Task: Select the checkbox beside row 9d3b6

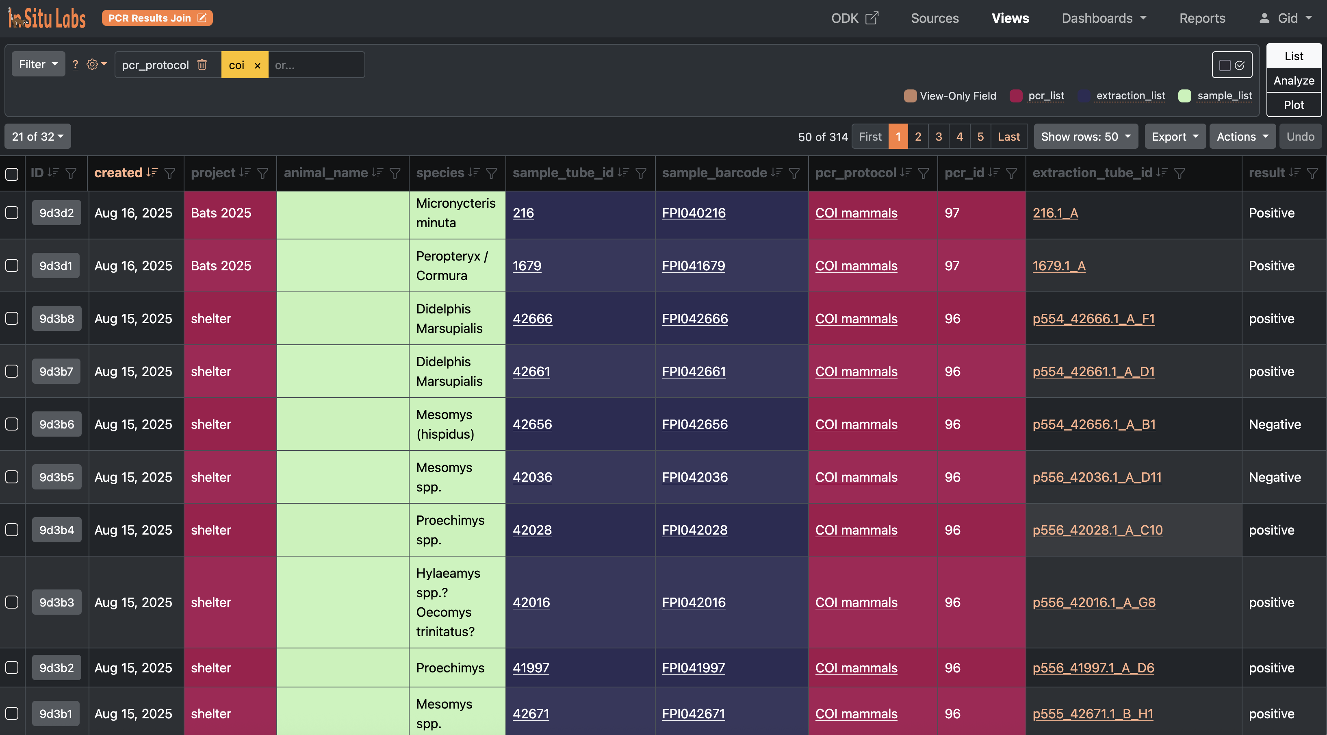Action: (x=11, y=424)
